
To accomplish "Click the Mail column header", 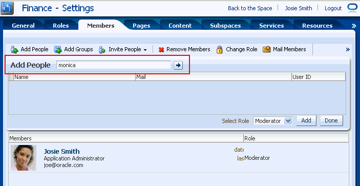I will tap(214, 77).
